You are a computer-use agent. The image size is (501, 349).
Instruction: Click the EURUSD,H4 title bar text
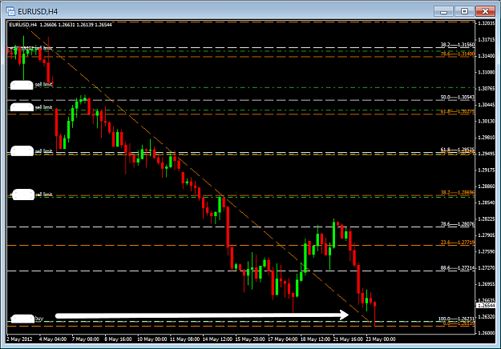coord(38,12)
